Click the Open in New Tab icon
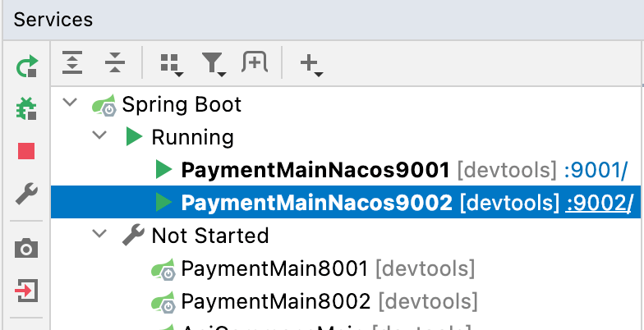The image size is (644, 330). tap(255, 62)
